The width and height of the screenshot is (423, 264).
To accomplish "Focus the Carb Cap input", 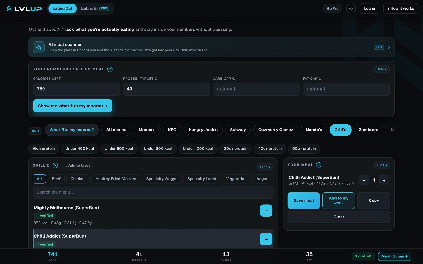I will pyautogui.click(x=256, y=89).
